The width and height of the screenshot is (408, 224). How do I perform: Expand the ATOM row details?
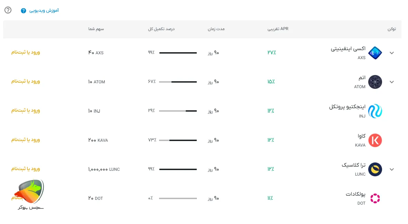point(392,82)
